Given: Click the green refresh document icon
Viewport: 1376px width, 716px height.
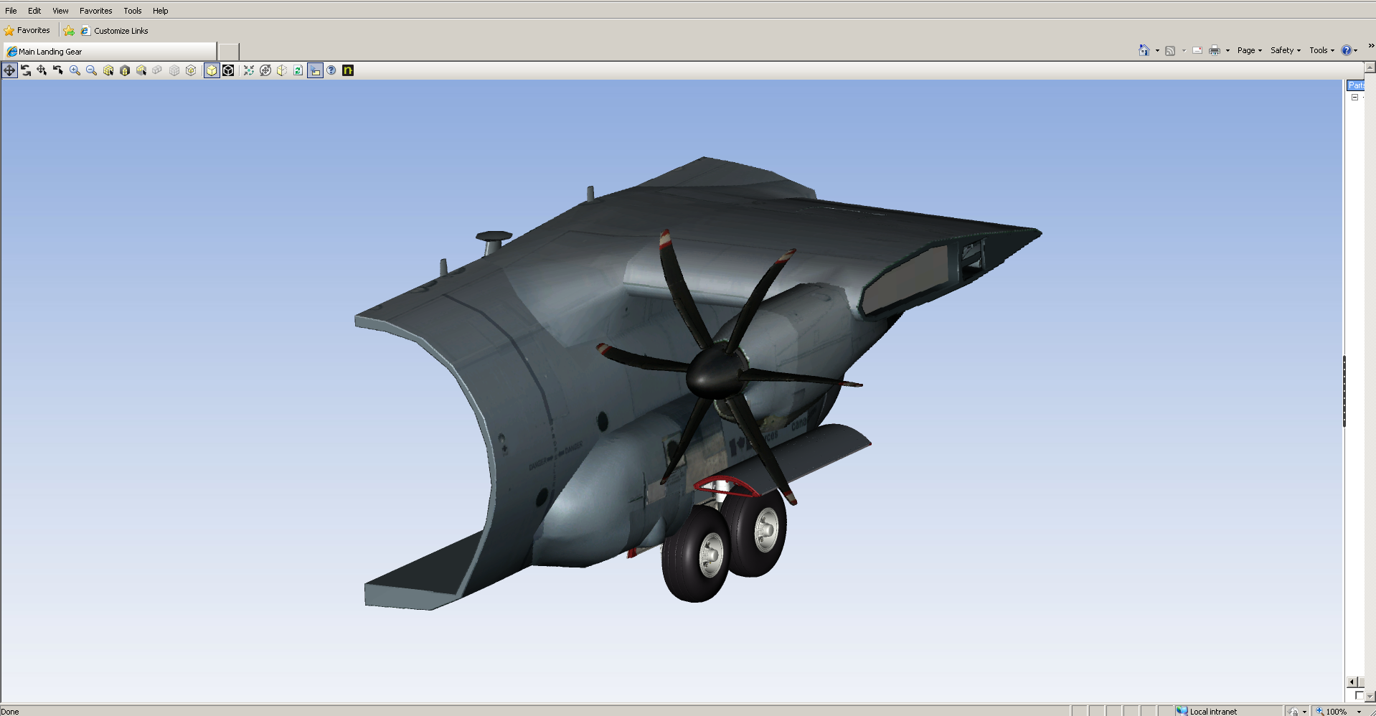Looking at the screenshot, I should tap(298, 70).
